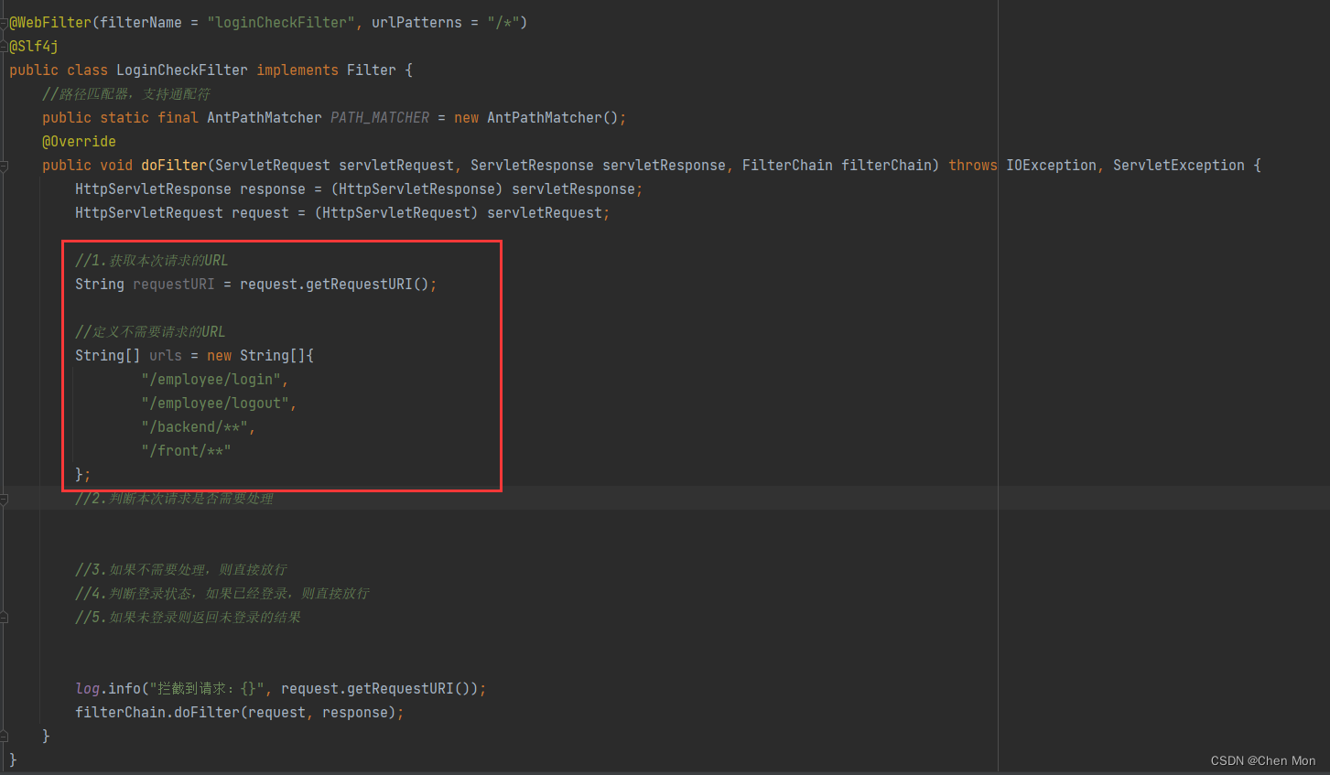Click the (HttpServletRequest) cast expression
This screenshot has height=775, width=1330.
point(396,212)
